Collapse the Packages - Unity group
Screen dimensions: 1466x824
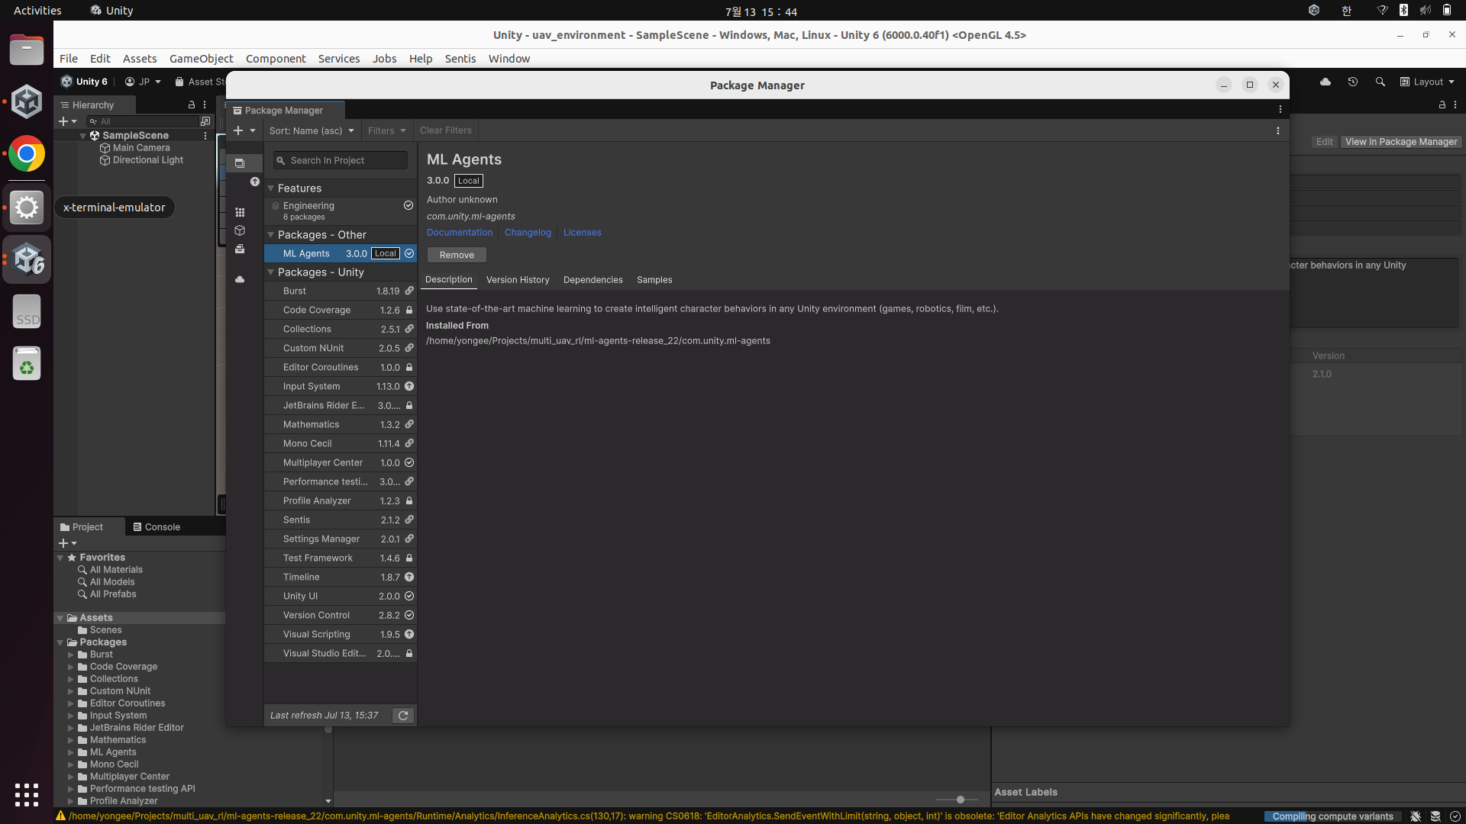[x=270, y=272]
